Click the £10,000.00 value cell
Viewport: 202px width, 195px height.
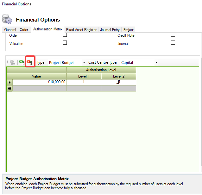(40, 82)
